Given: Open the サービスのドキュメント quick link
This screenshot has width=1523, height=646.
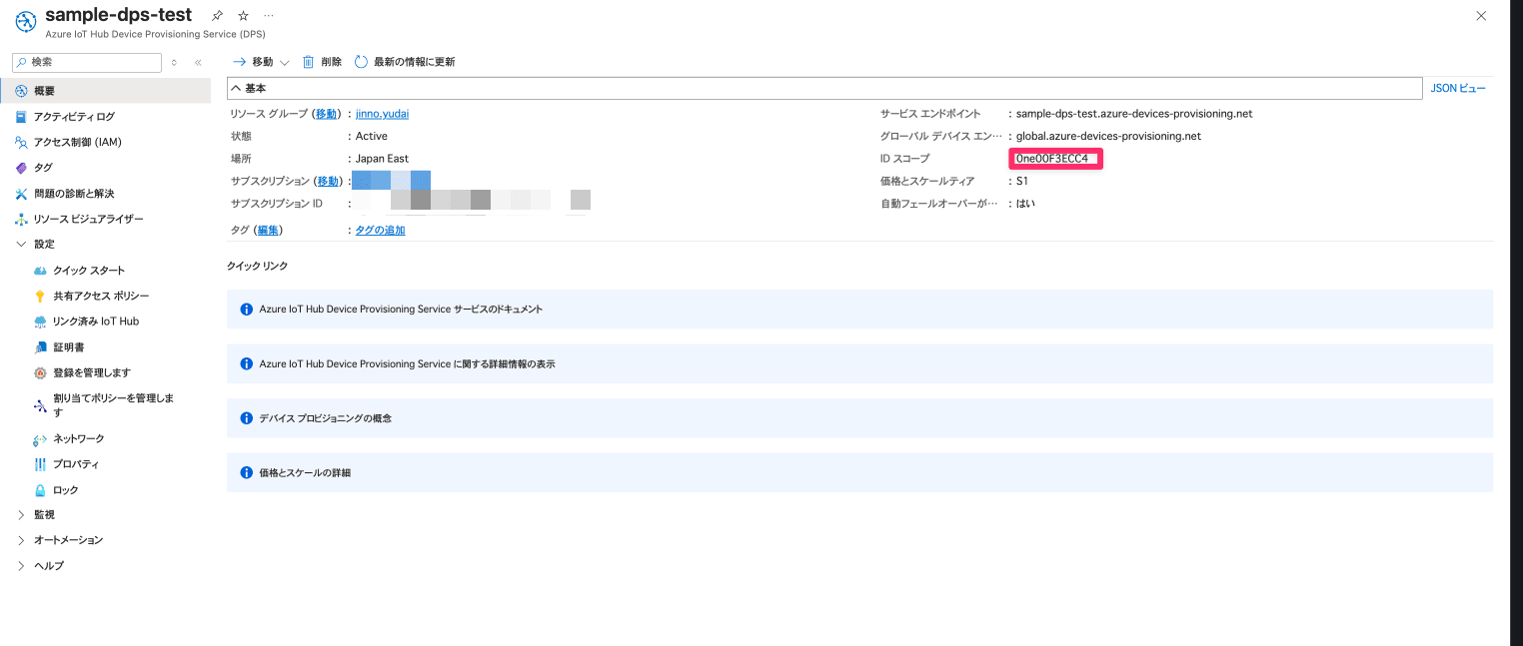Looking at the screenshot, I should (x=859, y=310).
